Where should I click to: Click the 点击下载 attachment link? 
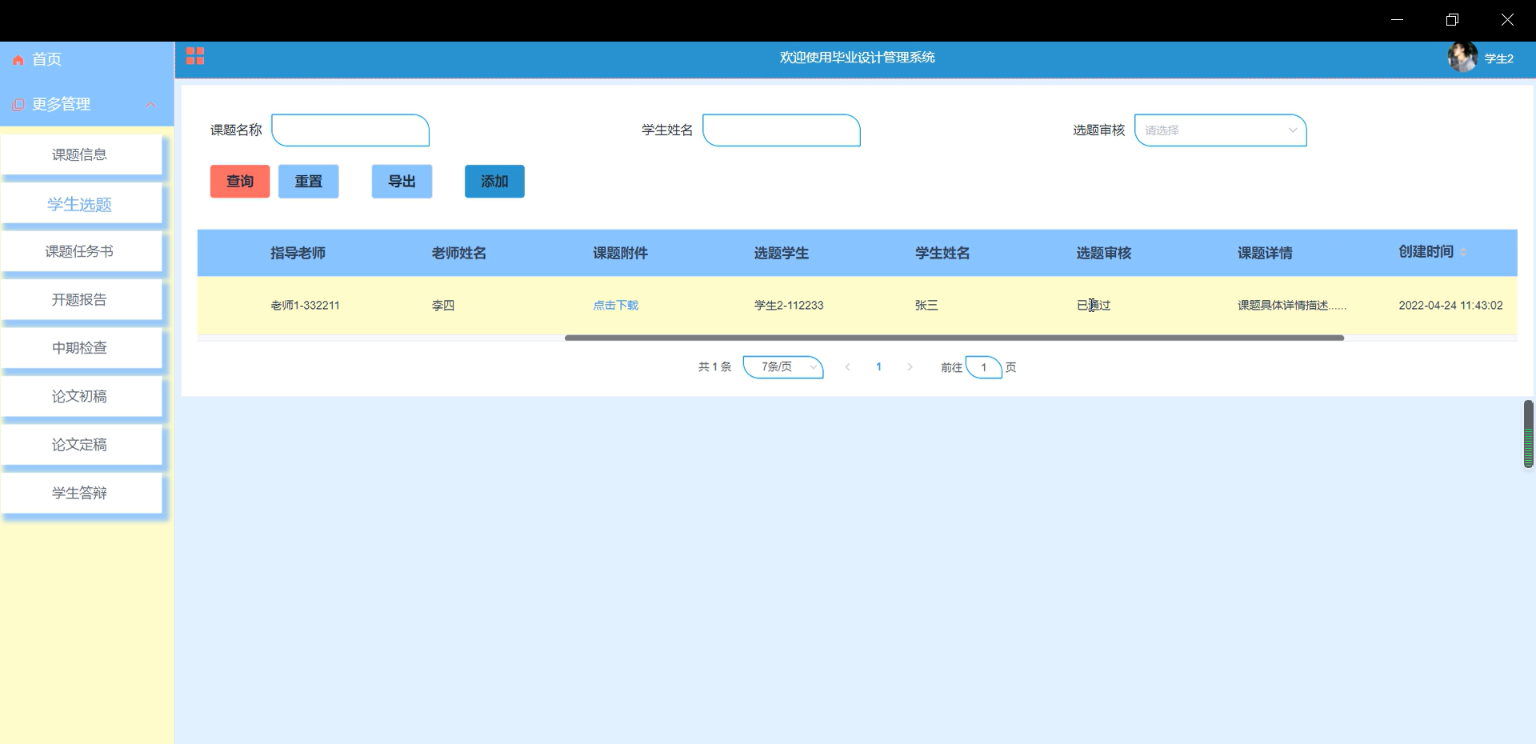(616, 306)
